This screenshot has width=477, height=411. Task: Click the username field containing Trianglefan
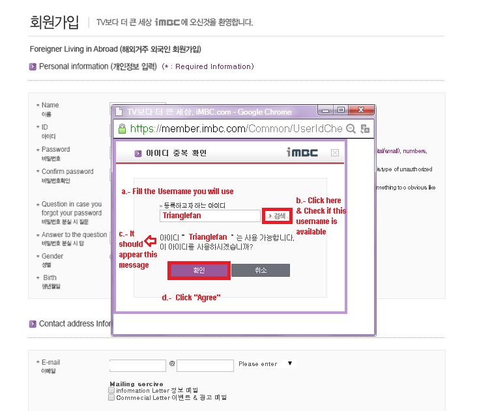pos(210,216)
